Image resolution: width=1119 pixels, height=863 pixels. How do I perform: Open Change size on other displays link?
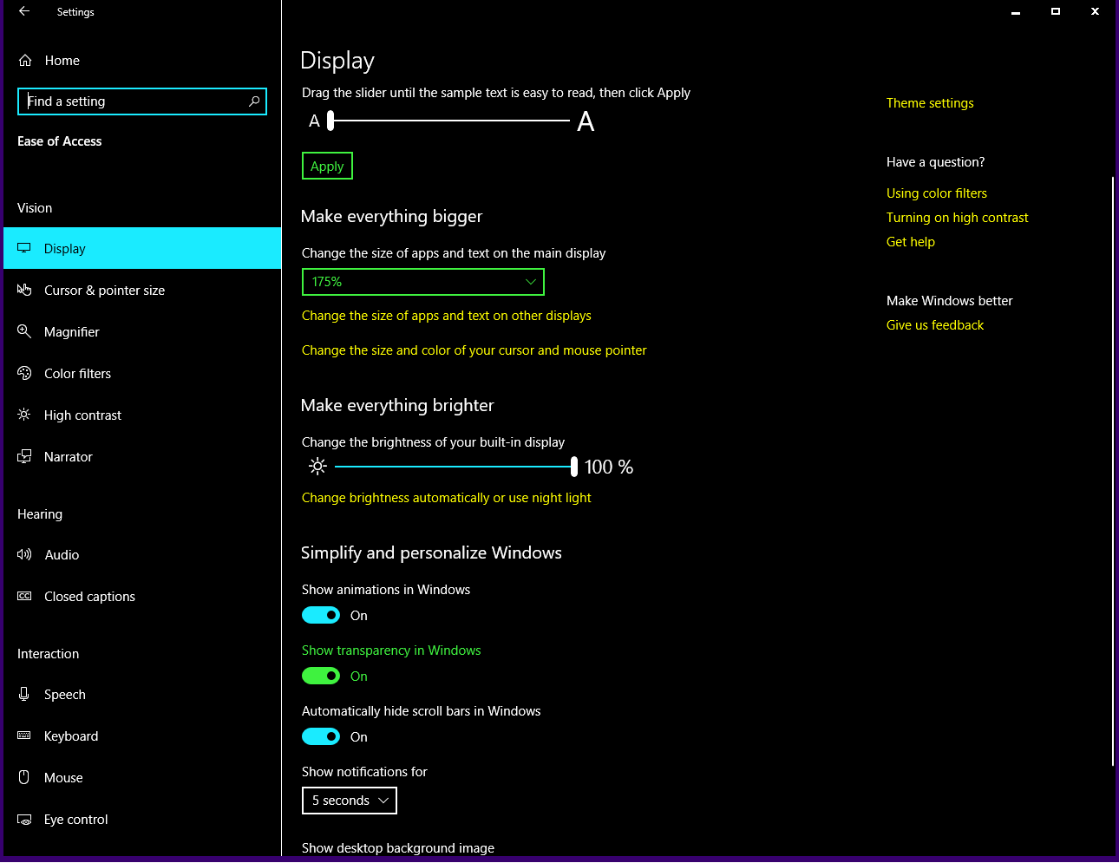447,316
